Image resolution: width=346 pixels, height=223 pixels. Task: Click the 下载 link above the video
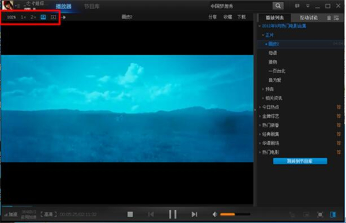tap(242, 17)
